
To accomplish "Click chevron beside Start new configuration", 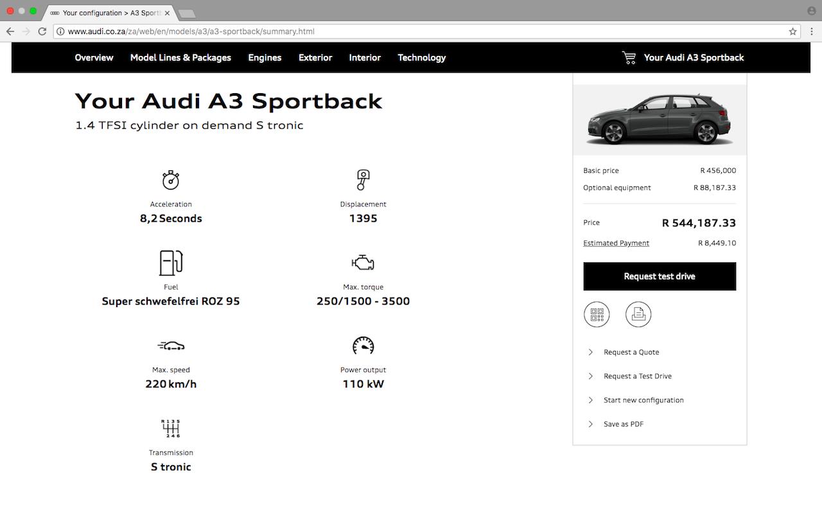I will pyautogui.click(x=591, y=400).
